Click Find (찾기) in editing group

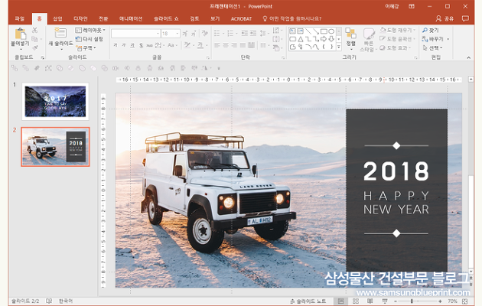(x=430, y=30)
